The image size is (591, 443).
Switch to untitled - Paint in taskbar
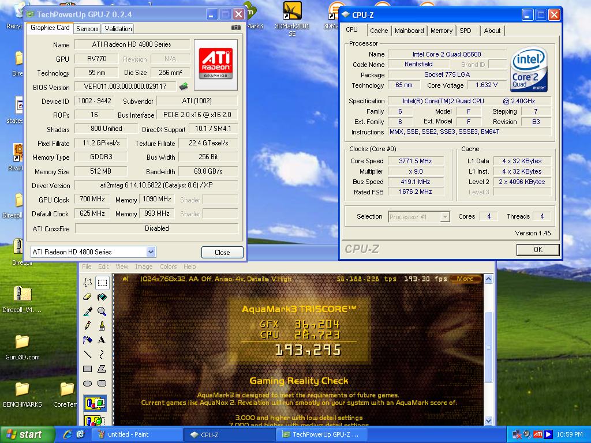137,434
